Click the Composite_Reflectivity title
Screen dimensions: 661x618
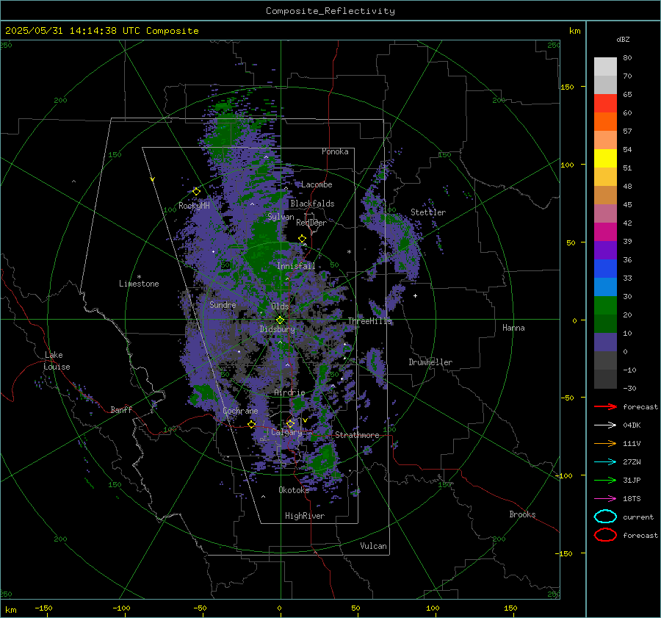[x=330, y=11]
